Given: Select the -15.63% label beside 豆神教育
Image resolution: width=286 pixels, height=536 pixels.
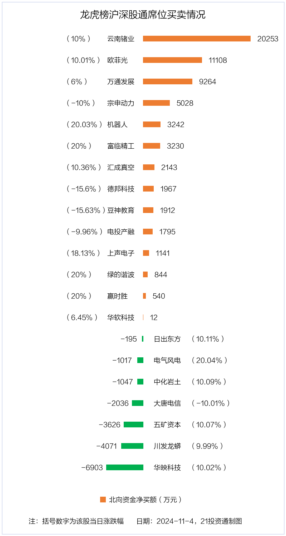Looking at the screenshot, I should [86, 210].
